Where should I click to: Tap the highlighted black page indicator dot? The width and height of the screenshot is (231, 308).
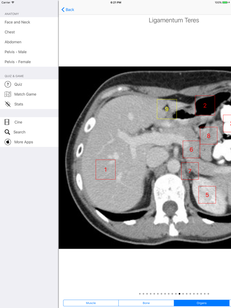pos(179,294)
